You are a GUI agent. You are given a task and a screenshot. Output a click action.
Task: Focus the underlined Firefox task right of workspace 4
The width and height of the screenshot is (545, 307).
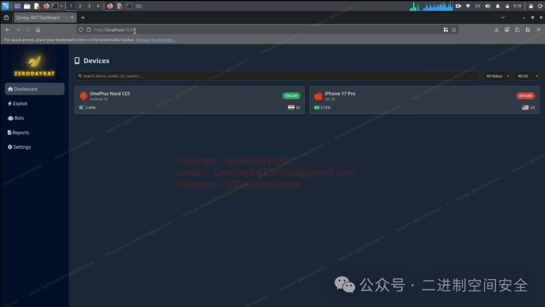click(x=110, y=6)
